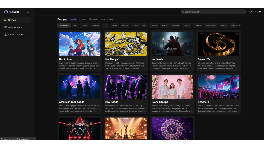Focus the Search Characters field

(213, 12)
